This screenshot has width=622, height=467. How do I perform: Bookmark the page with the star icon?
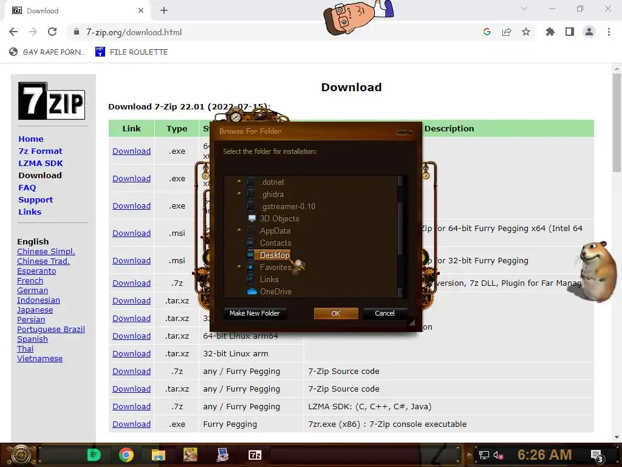(x=526, y=32)
